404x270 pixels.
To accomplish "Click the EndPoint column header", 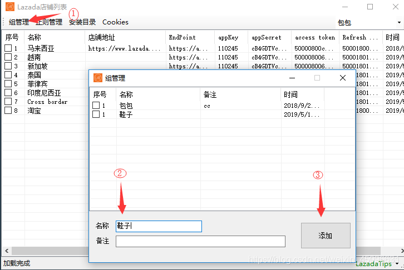I will 190,37.
